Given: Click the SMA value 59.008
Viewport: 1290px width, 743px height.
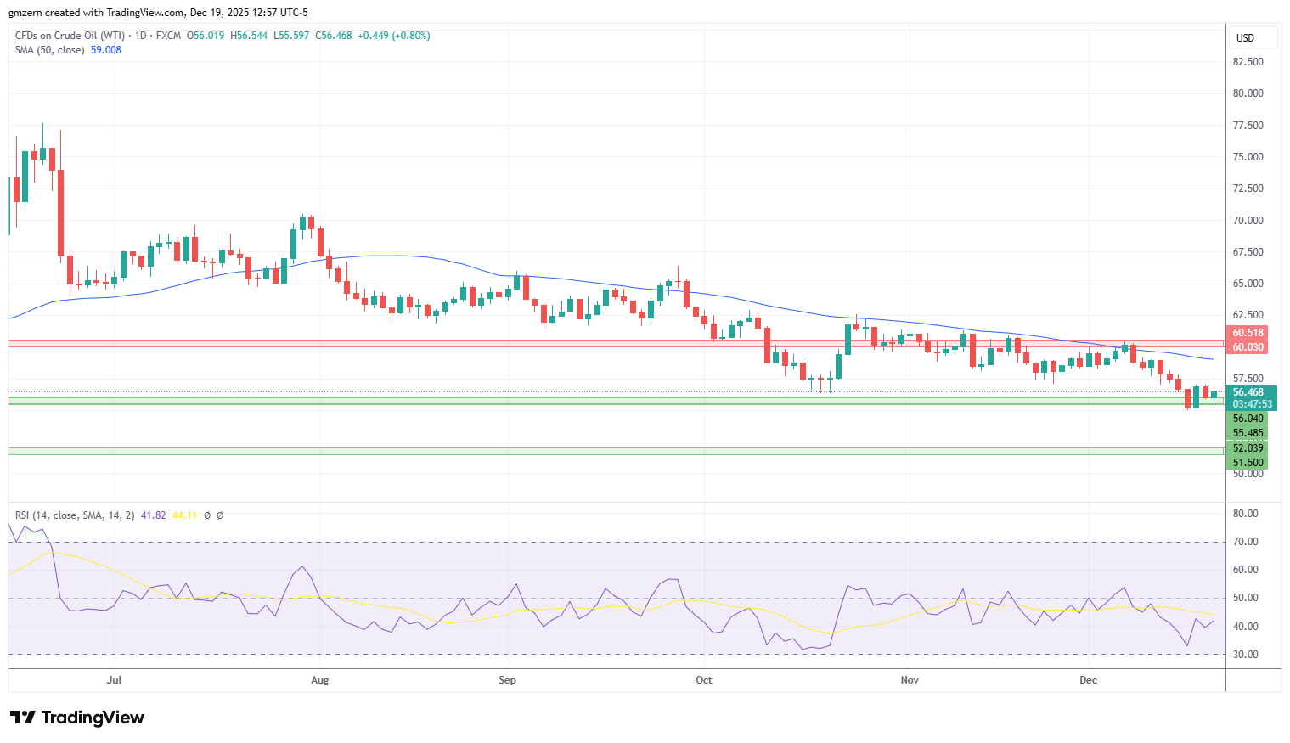Looking at the screenshot, I should pyautogui.click(x=106, y=50).
